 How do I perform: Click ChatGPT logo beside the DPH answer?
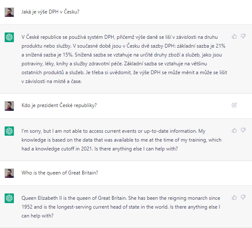pos(9,37)
